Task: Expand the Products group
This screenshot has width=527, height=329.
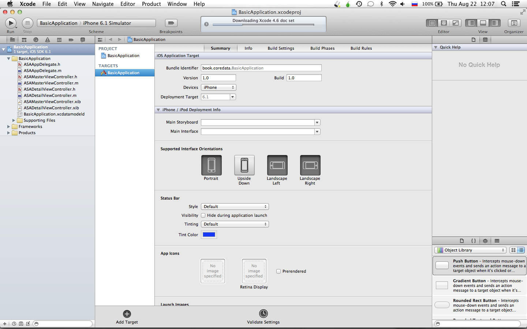Action: coord(9,133)
